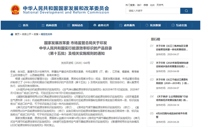Open ranking item 01 about 长江三角洲地区交通
The width and height of the screenshot is (201, 130).
coord(172,48)
